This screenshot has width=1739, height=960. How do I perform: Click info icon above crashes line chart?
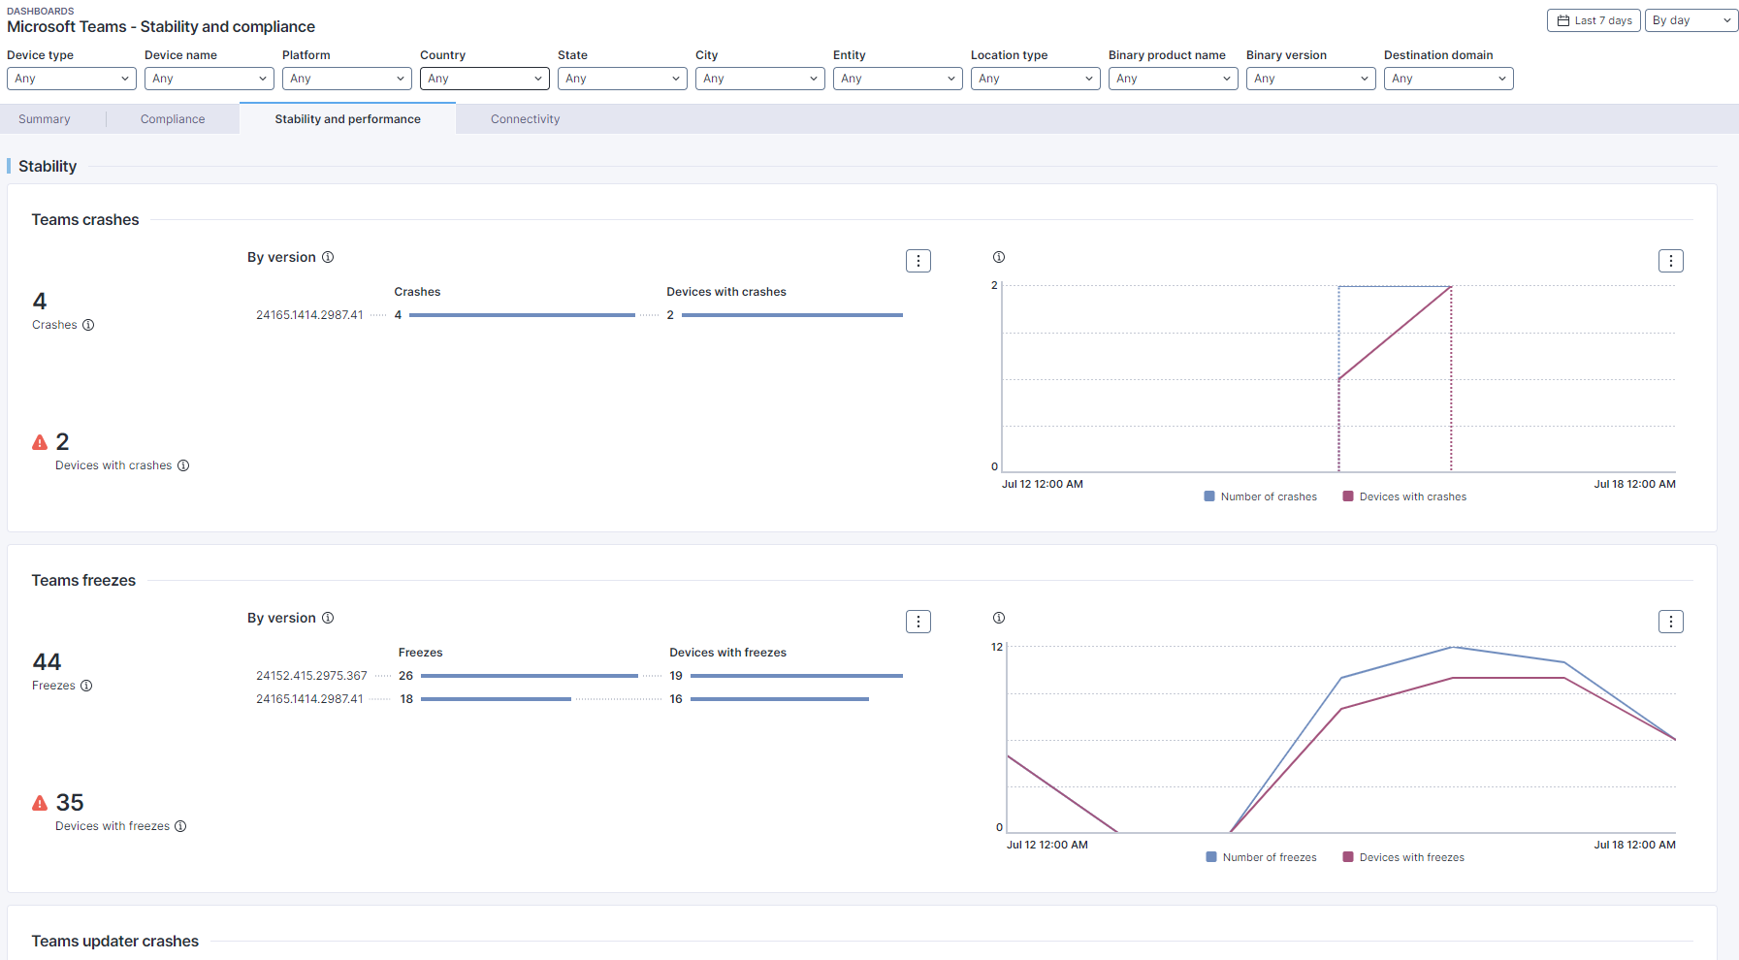coord(999,257)
